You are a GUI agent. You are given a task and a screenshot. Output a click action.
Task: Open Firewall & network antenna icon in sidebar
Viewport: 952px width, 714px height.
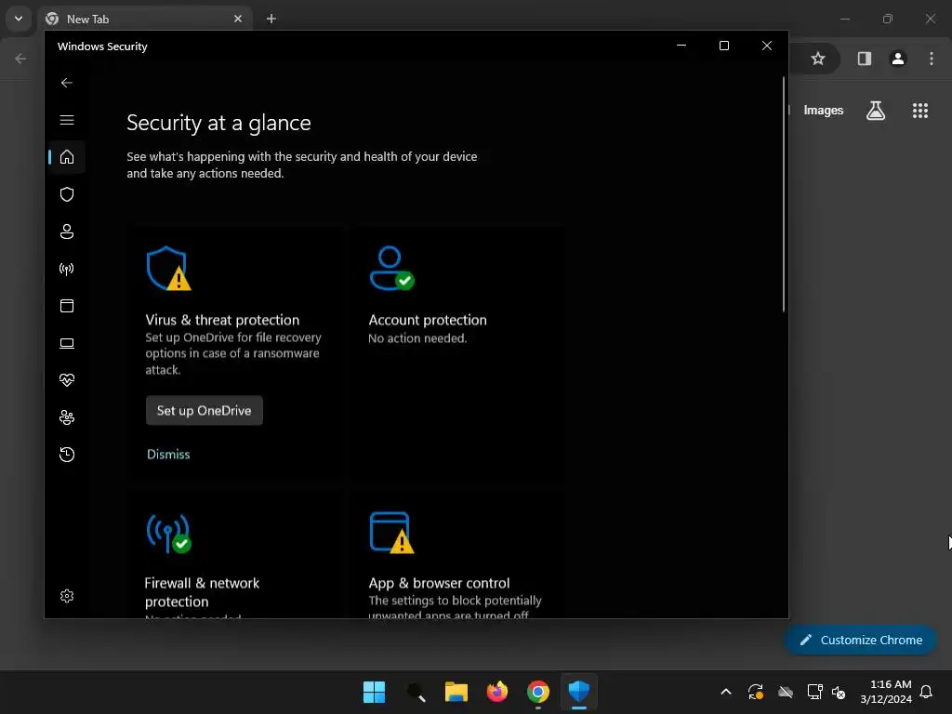click(x=67, y=269)
